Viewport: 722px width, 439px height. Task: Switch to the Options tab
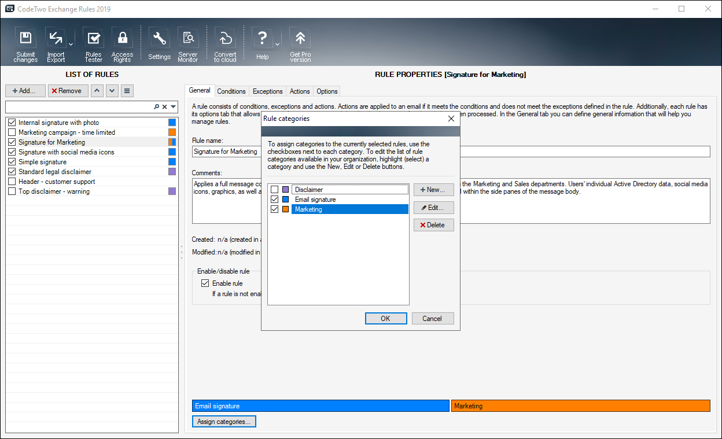(x=327, y=91)
